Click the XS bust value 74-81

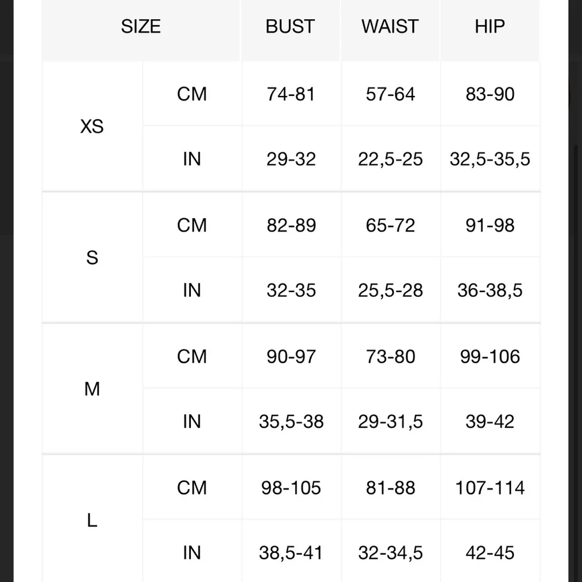[x=291, y=94]
